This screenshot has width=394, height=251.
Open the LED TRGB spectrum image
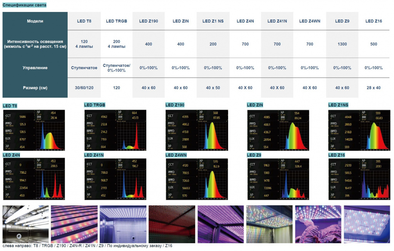tap(115, 130)
